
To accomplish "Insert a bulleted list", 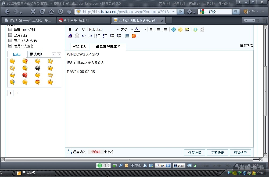I will click(x=105, y=36).
